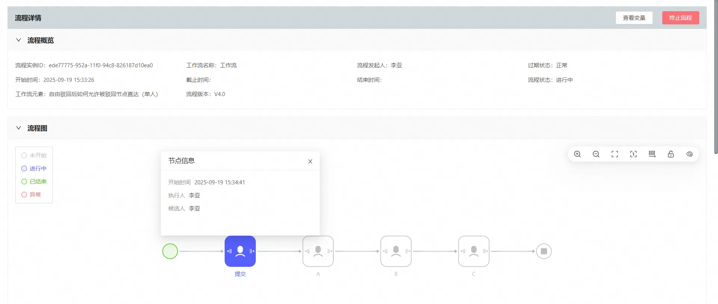Viewport: 718px width, 304px height.
Task: Reset diagram to 1:1 actual size
Action: click(633, 154)
